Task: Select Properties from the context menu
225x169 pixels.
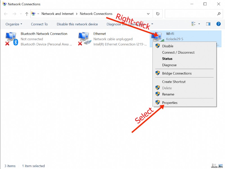Action: (170, 103)
